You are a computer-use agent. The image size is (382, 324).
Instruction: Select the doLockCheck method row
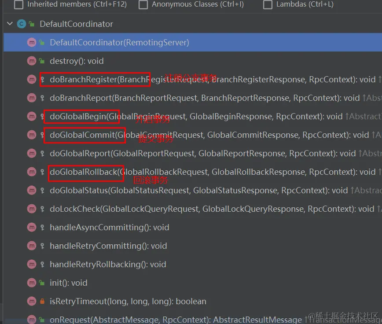coord(193,209)
